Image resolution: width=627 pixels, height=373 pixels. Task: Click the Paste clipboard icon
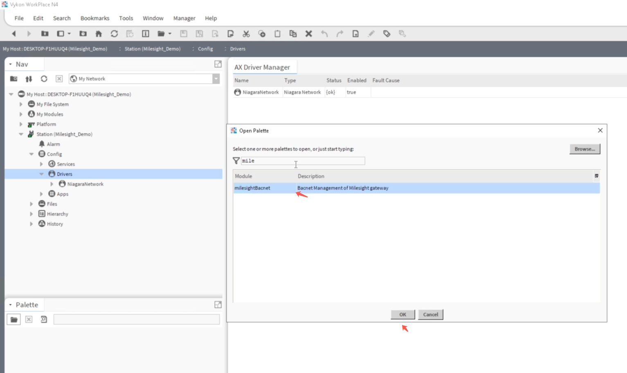277,34
